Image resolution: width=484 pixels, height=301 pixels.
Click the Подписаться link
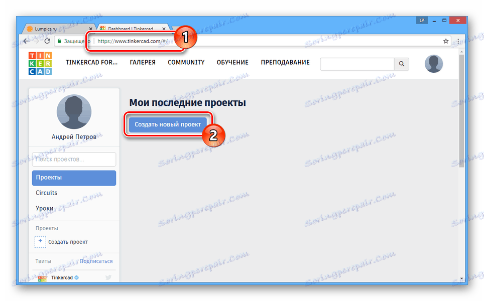(x=96, y=261)
